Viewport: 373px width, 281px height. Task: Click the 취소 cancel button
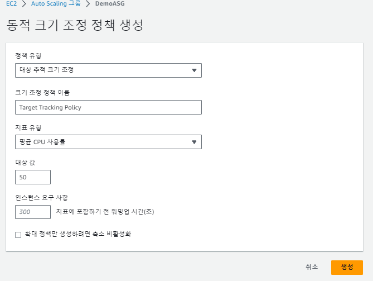(x=312, y=267)
